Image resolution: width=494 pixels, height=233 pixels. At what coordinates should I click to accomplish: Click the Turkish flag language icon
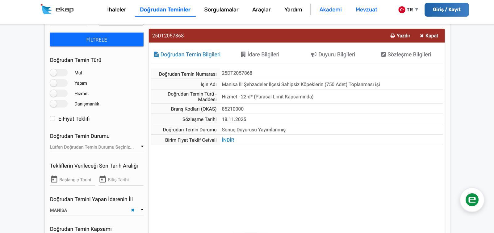tap(402, 10)
